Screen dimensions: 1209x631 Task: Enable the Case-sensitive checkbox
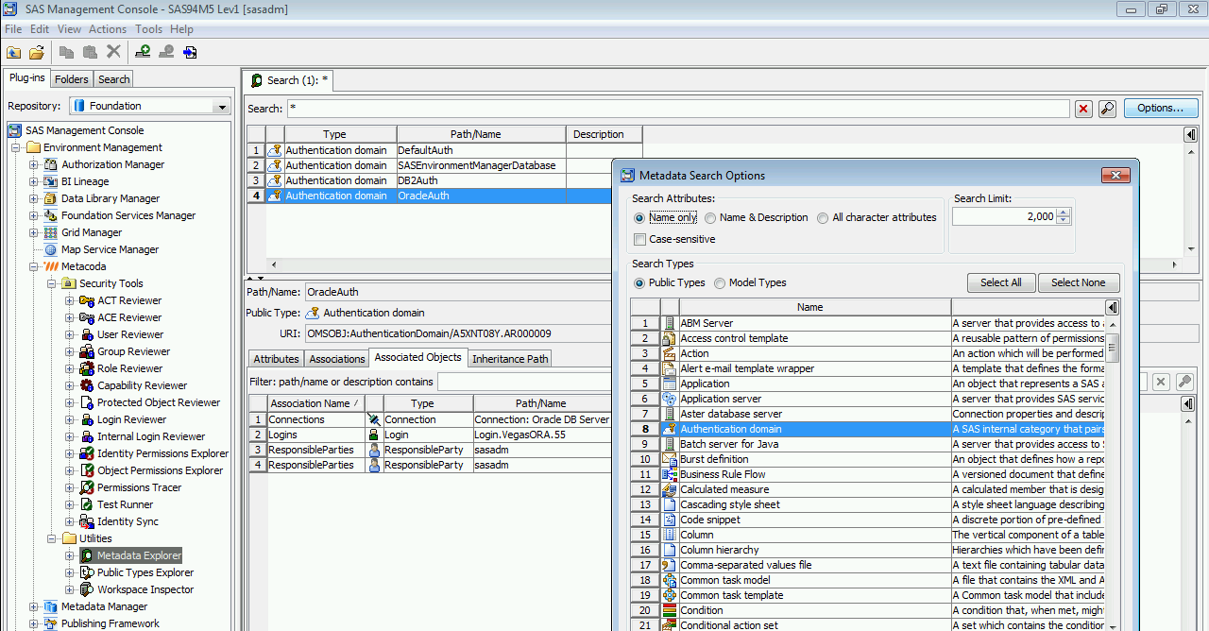point(640,240)
